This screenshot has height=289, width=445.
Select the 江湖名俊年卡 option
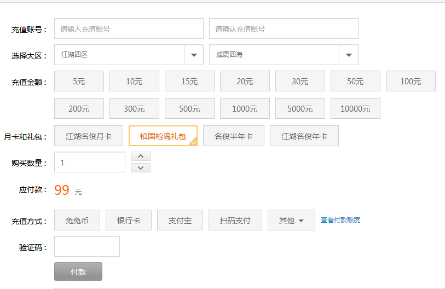[x=304, y=136]
